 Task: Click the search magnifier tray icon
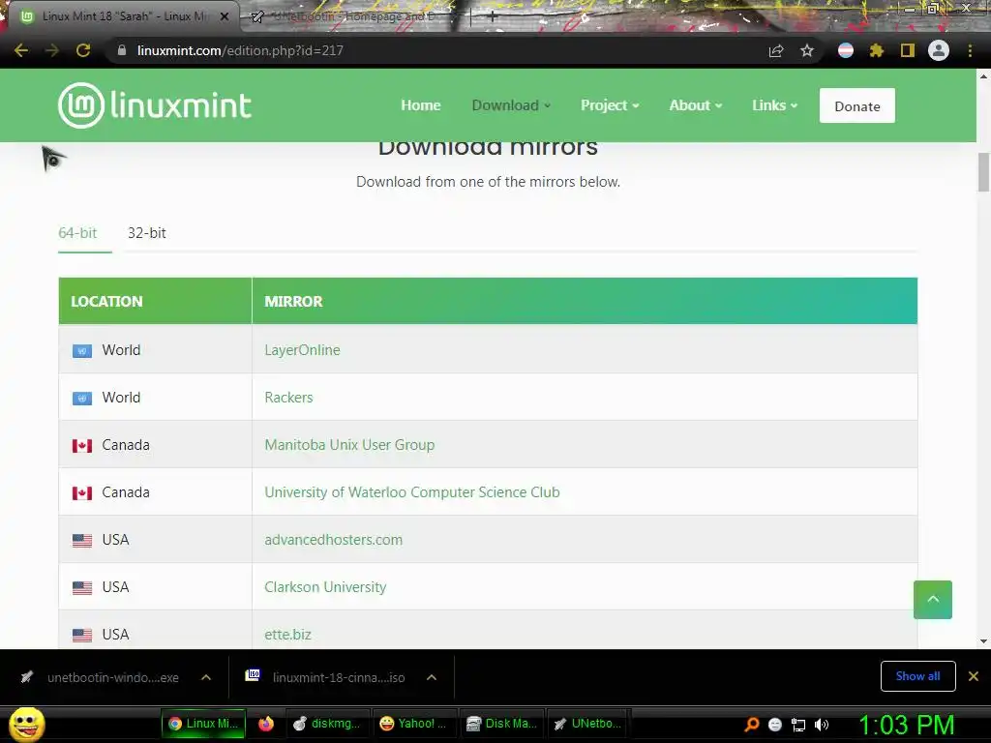(x=752, y=724)
